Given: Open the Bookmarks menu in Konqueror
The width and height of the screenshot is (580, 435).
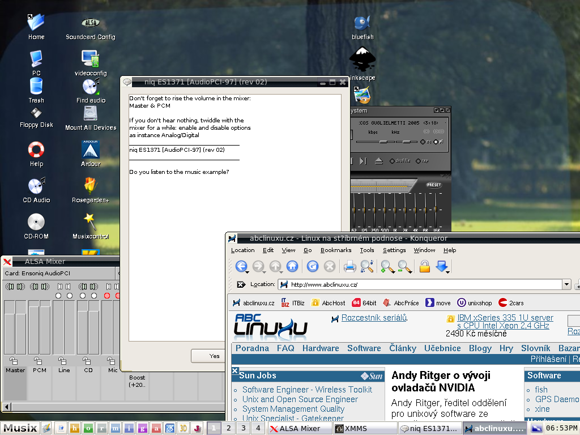Looking at the screenshot, I should pyautogui.click(x=336, y=250).
